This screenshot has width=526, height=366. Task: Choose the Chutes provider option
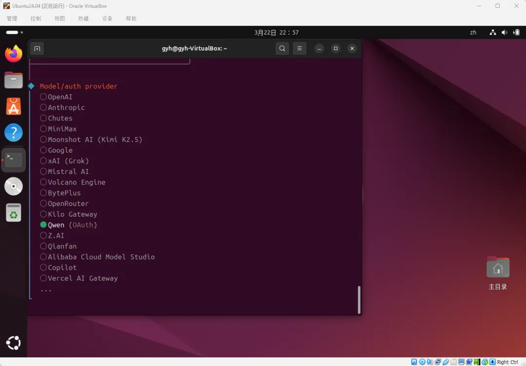pos(56,118)
